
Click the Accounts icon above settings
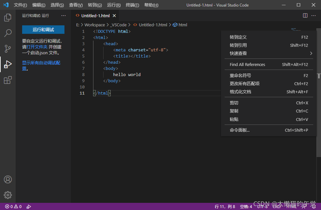click(x=8, y=179)
